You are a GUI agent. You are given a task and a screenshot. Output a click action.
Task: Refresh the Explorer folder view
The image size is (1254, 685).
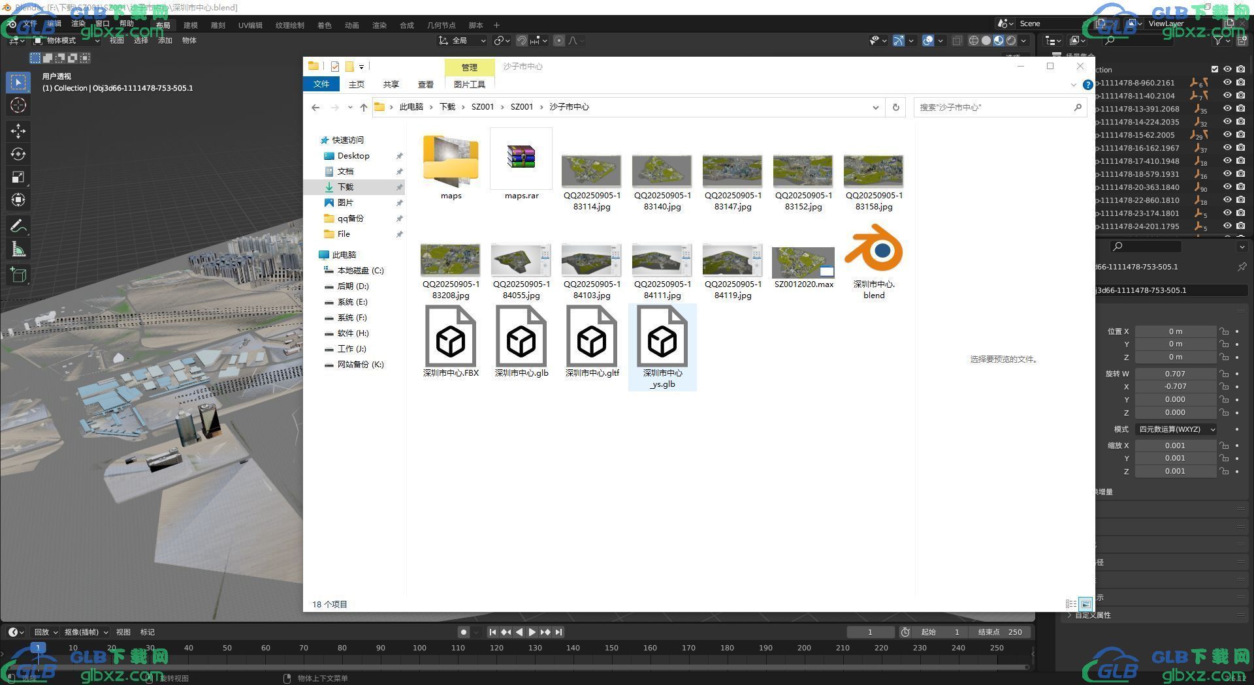[x=895, y=107]
